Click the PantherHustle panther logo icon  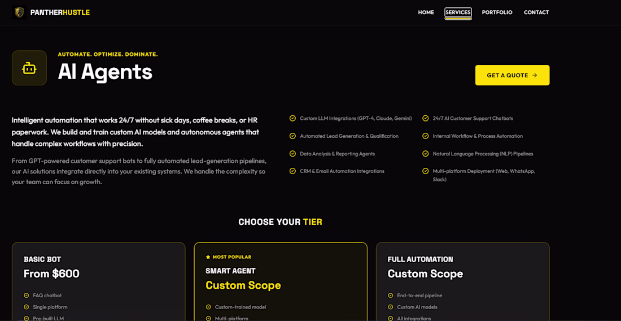(19, 12)
